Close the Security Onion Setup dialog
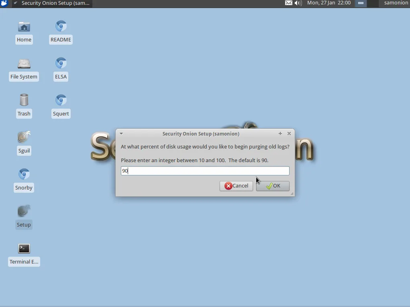The image size is (410, 307). [x=289, y=134]
